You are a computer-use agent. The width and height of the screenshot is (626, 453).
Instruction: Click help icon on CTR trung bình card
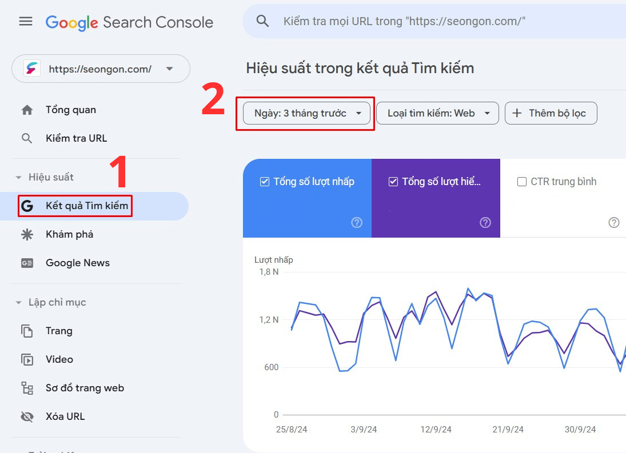613,223
